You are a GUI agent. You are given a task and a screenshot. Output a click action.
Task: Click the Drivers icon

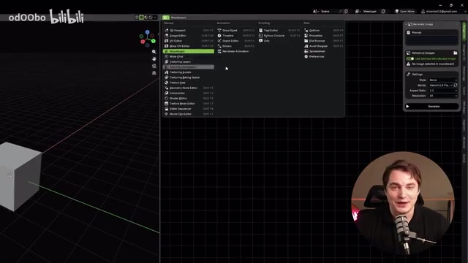219,46
